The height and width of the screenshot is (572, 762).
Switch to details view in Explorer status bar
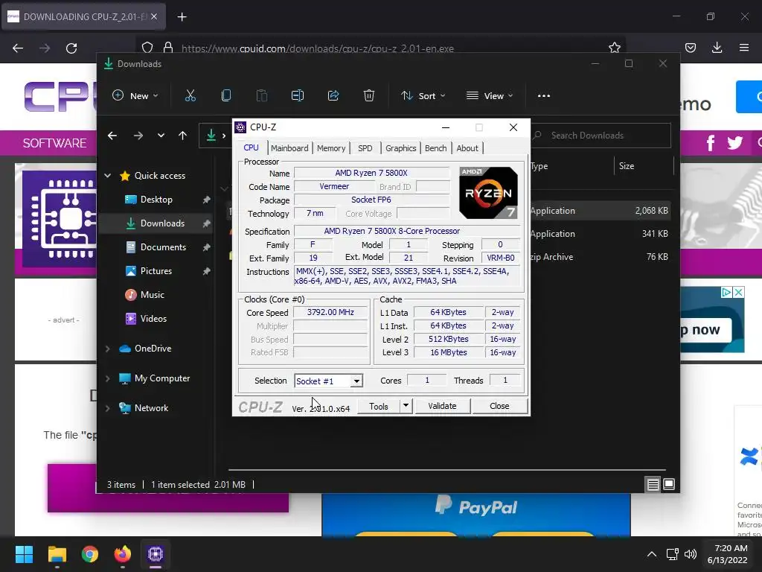[653, 484]
